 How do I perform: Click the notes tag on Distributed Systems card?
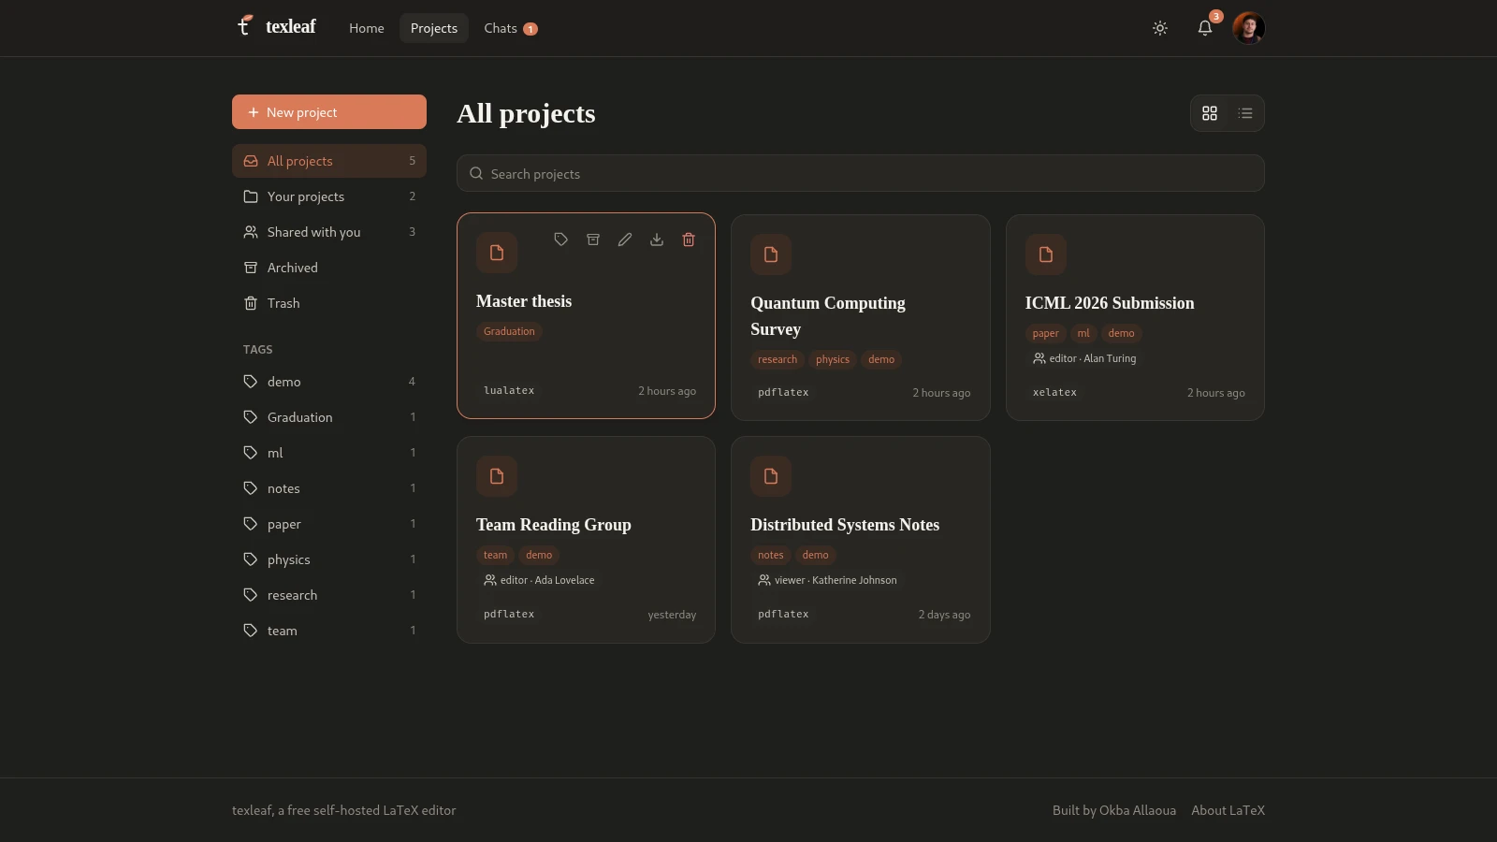pyautogui.click(x=771, y=555)
